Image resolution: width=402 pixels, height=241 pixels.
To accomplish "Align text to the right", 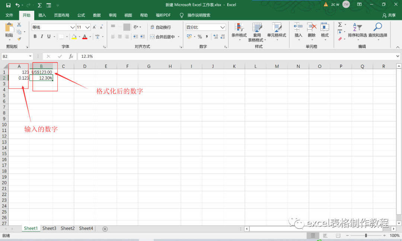I will point(127,37).
